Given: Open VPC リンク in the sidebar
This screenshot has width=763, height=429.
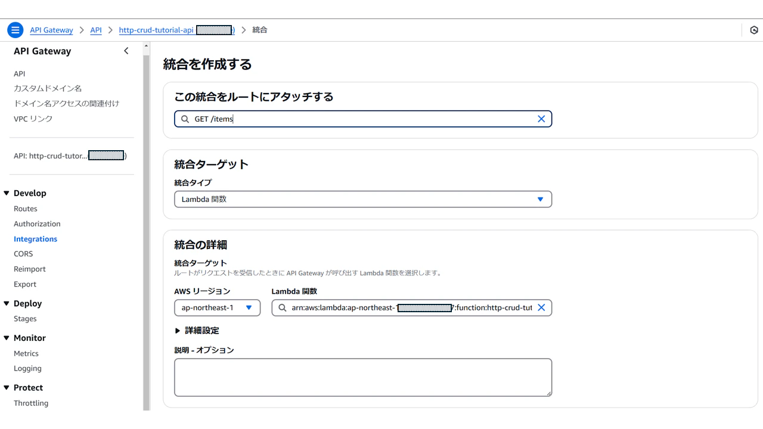Looking at the screenshot, I should [x=33, y=119].
